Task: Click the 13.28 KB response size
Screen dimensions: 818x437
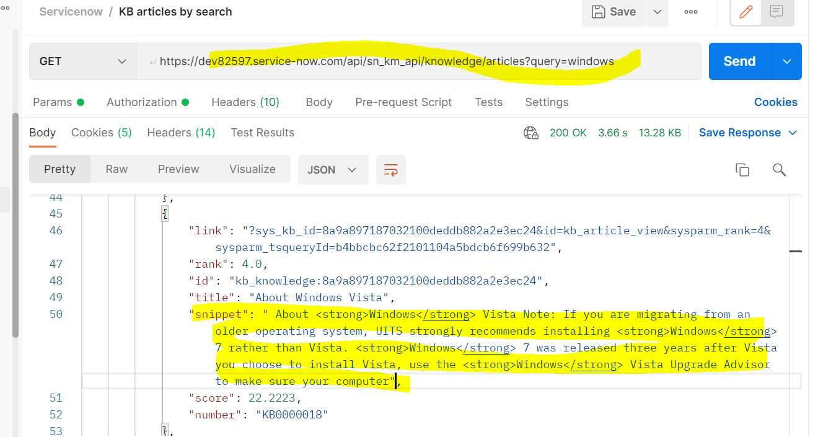Action: coord(660,133)
